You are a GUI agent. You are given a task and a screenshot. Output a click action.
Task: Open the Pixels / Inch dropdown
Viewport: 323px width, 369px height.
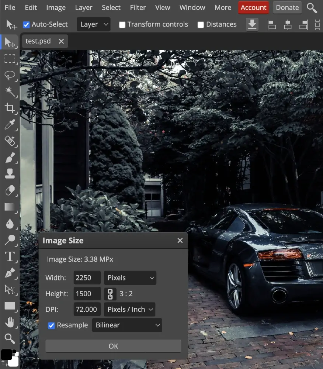[x=130, y=310]
